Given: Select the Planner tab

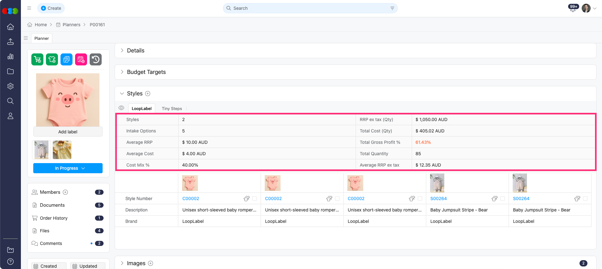Looking at the screenshot, I should 41,38.
